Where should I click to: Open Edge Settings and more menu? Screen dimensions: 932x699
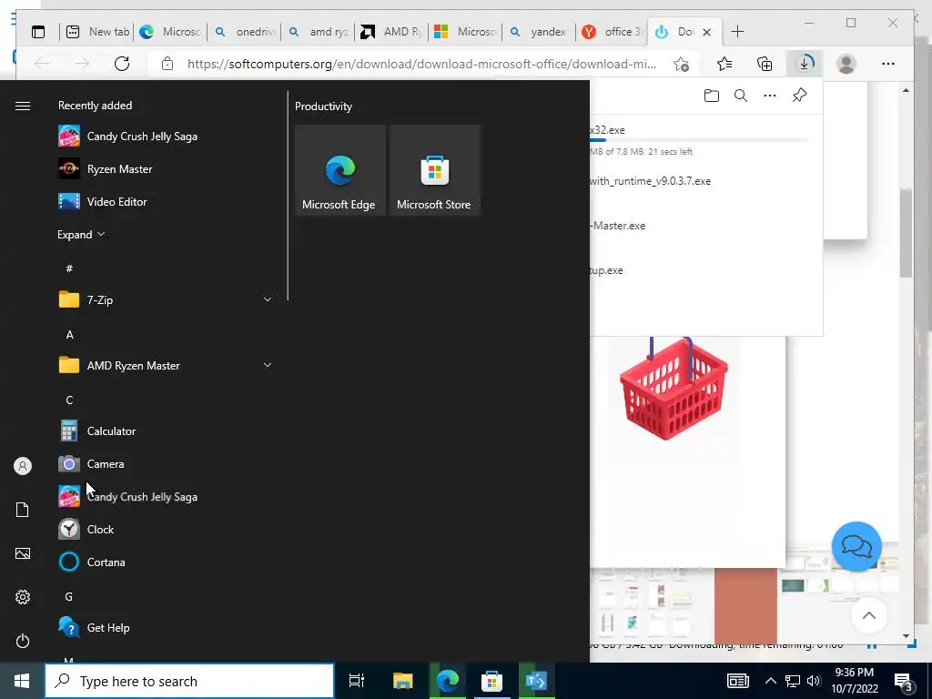(x=888, y=64)
